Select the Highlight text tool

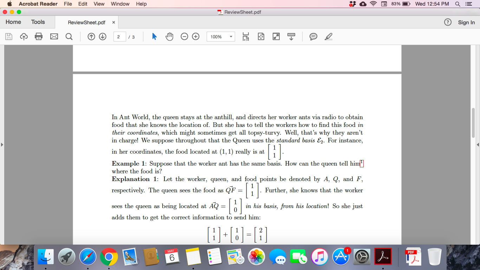[328, 36]
